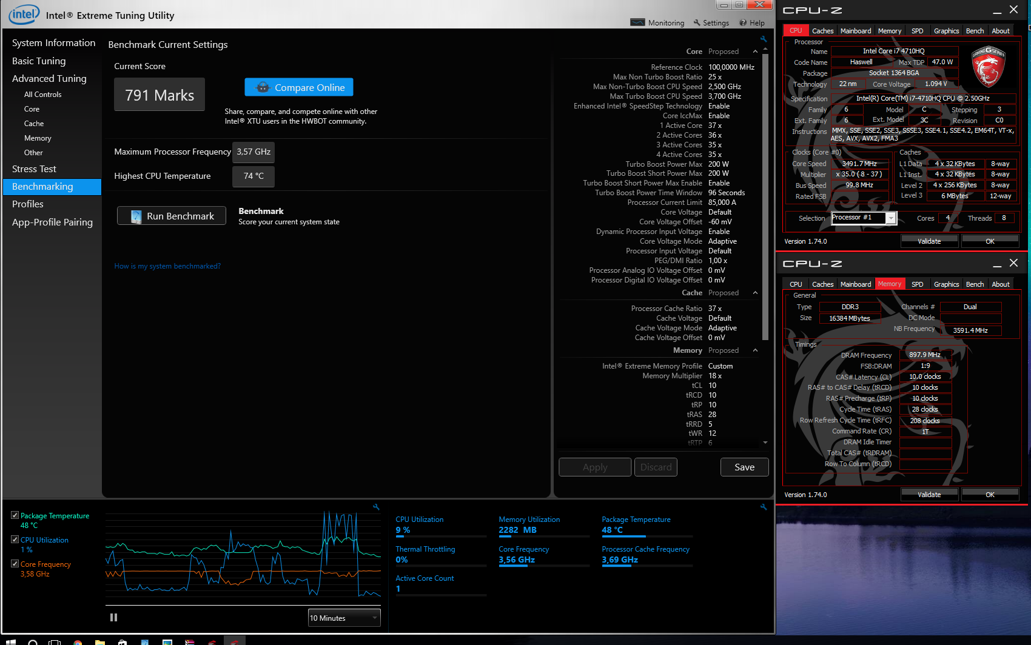Click the 791 Marks score box
Viewport: 1031px width, 645px height.
click(x=160, y=95)
